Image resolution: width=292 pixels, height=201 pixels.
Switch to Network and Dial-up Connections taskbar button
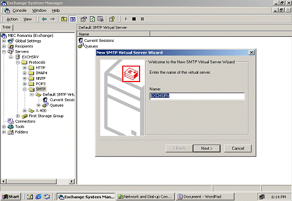(146, 197)
